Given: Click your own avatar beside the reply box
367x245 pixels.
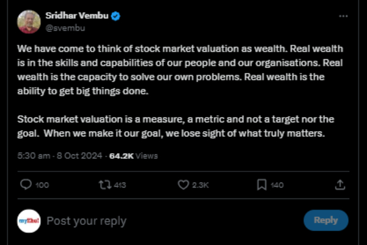Looking at the screenshot, I should (x=29, y=221).
